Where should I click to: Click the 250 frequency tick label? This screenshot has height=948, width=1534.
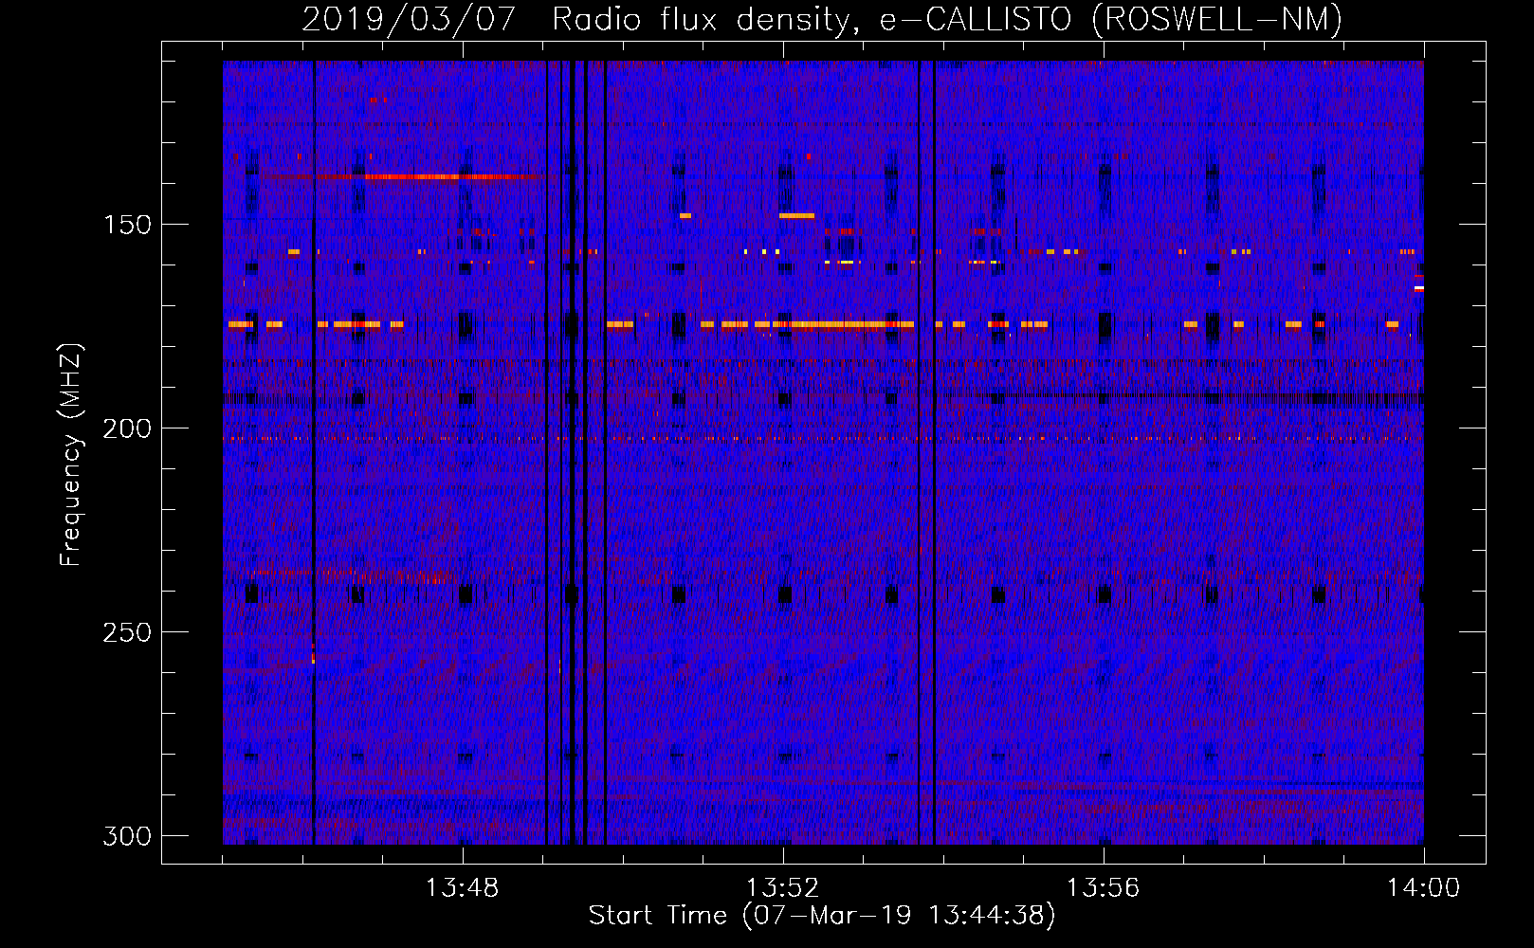click(127, 632)
